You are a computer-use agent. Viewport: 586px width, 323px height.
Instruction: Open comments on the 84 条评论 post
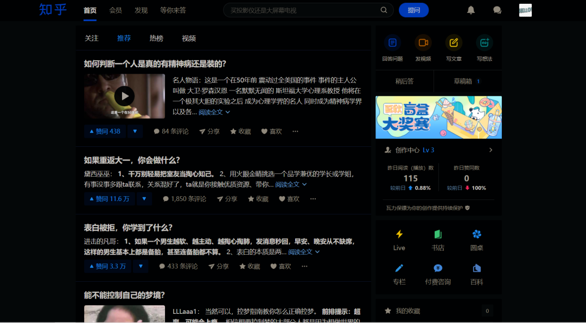pos(171,132)
